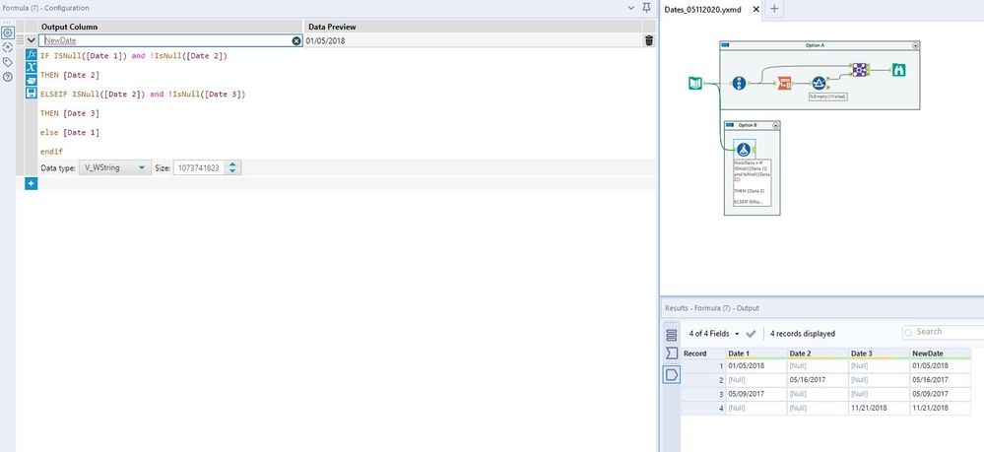Collapse the Option B container
Image resolution: width=984 pixels, height=452 pixels.
775,126
